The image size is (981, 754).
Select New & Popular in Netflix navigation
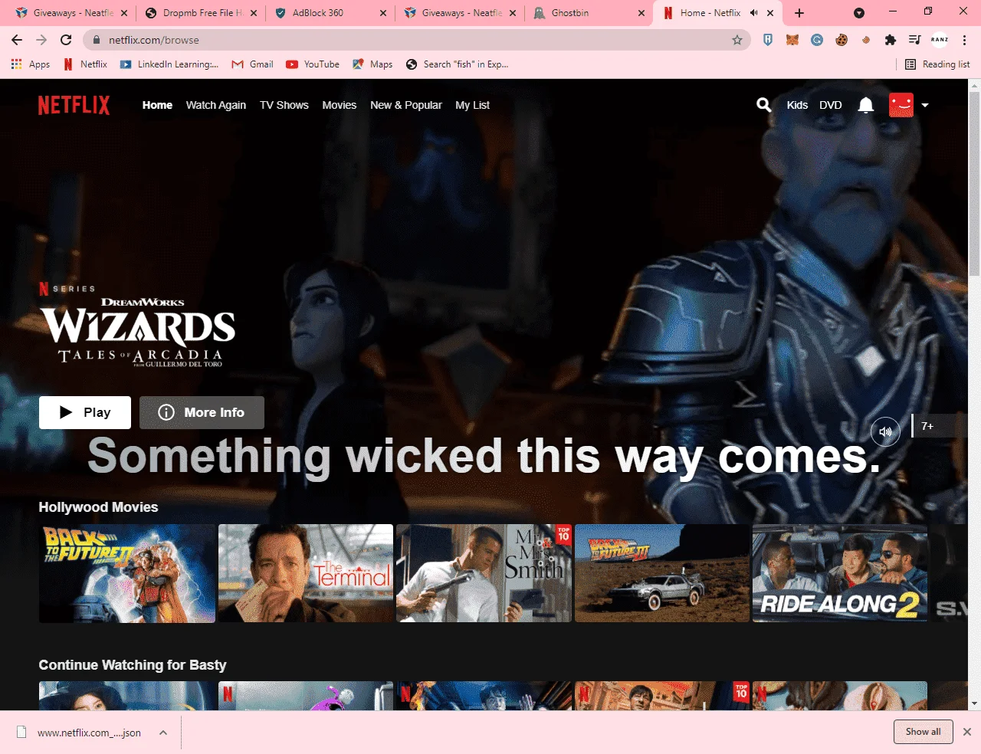pos(406,105)
